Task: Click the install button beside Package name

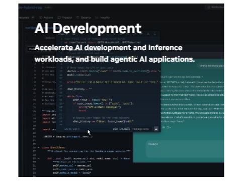Action: pos(156,129)
